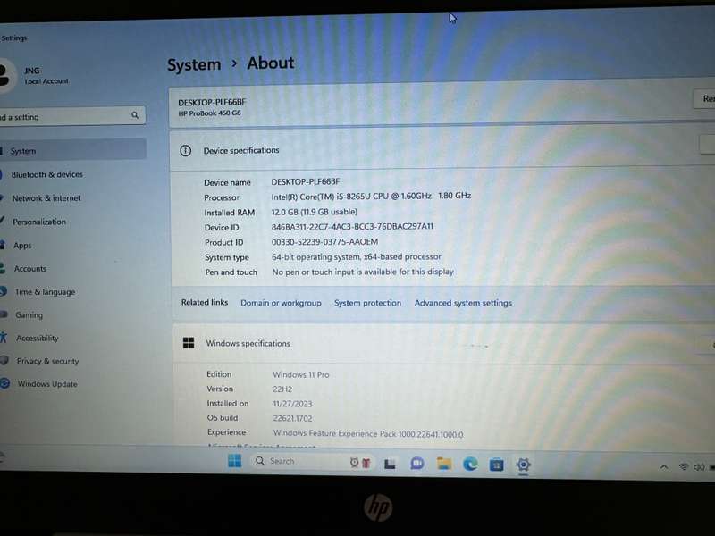Click the Windows Update sidebar icon

[4, 383]
